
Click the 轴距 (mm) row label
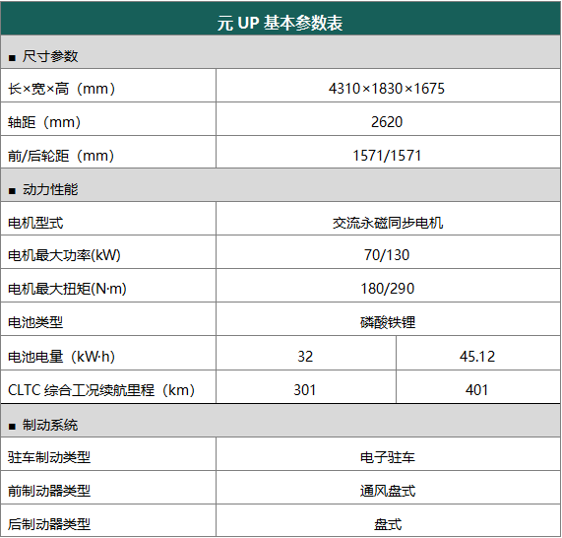(44, 122)
